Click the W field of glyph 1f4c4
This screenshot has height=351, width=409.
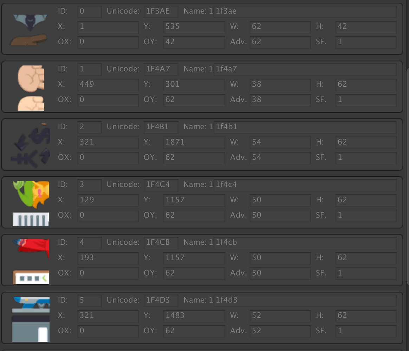pos(280,200)
